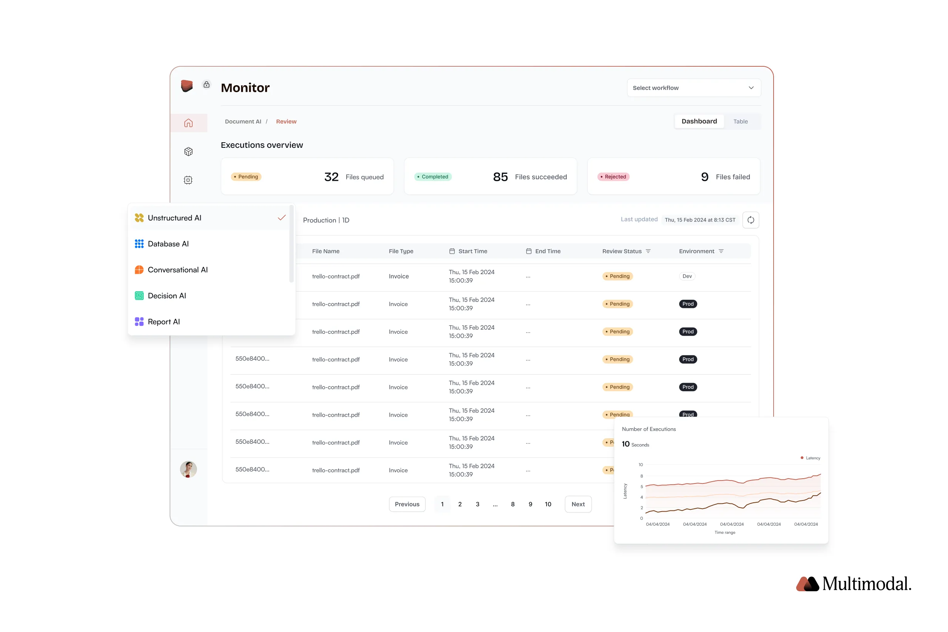Open the Document AI breadcrumb link
This screenshot has height=632, width=948.
point(243,121)
